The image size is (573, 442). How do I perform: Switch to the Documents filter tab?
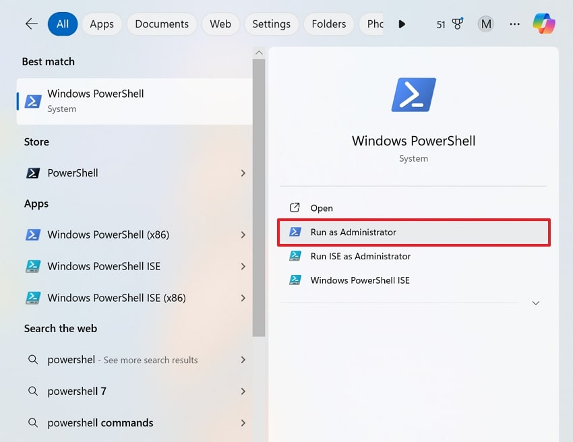(x=161, y=24)
